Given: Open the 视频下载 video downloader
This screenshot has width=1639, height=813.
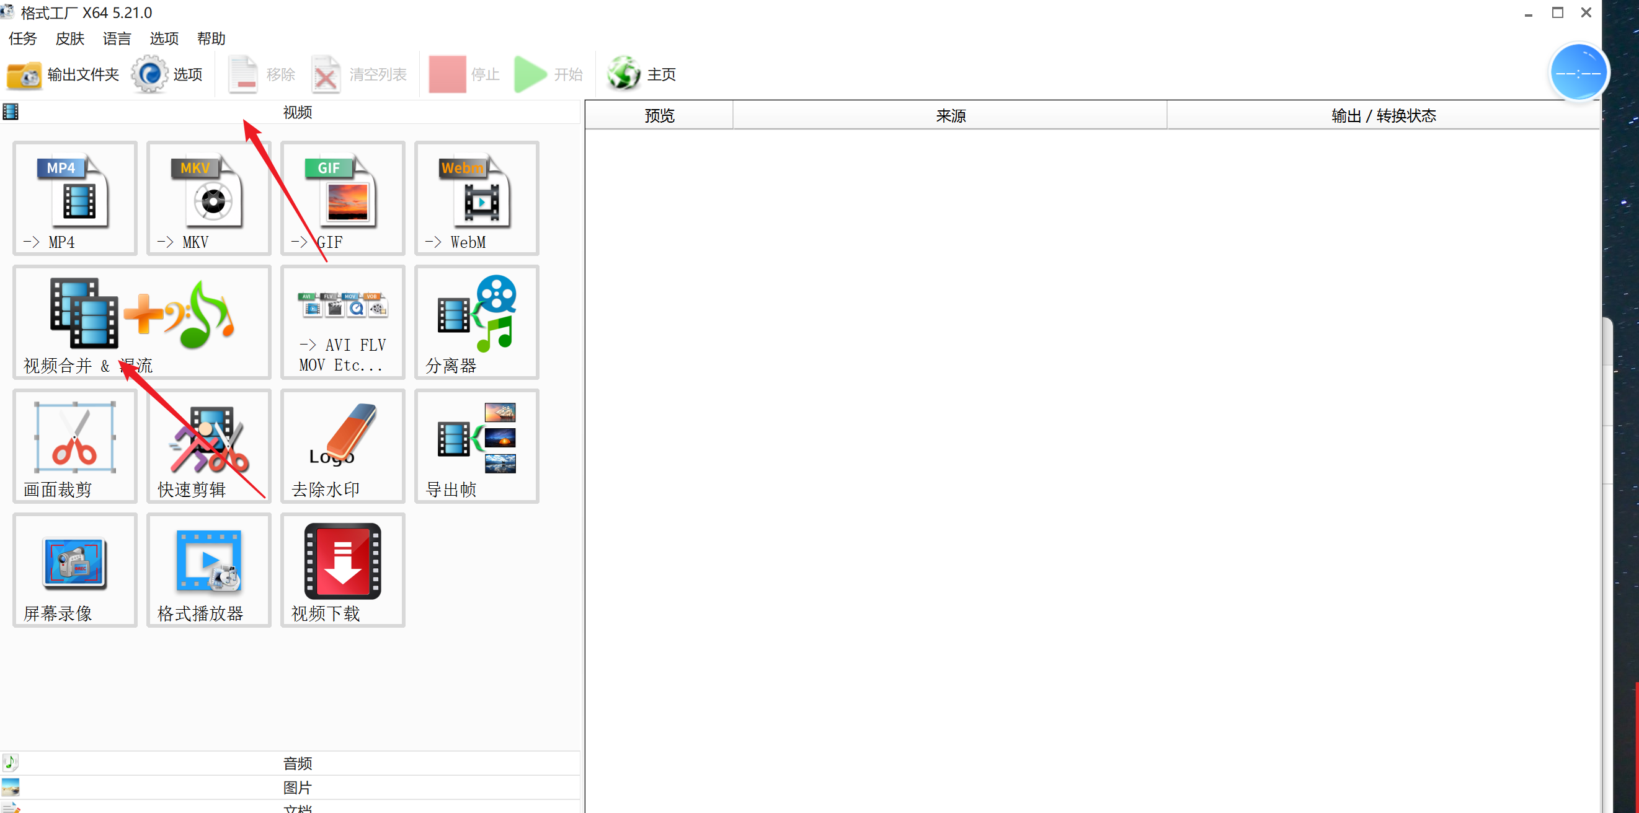Looking at the screenshot, I should point(342,570).
